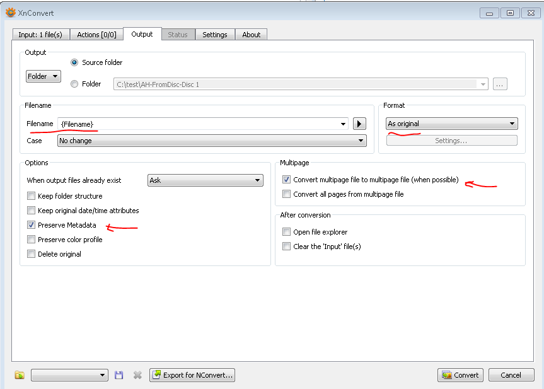Viewport: 544px width, 389px height.
Task: Click the Cancel button
Action: click(511, 375)
